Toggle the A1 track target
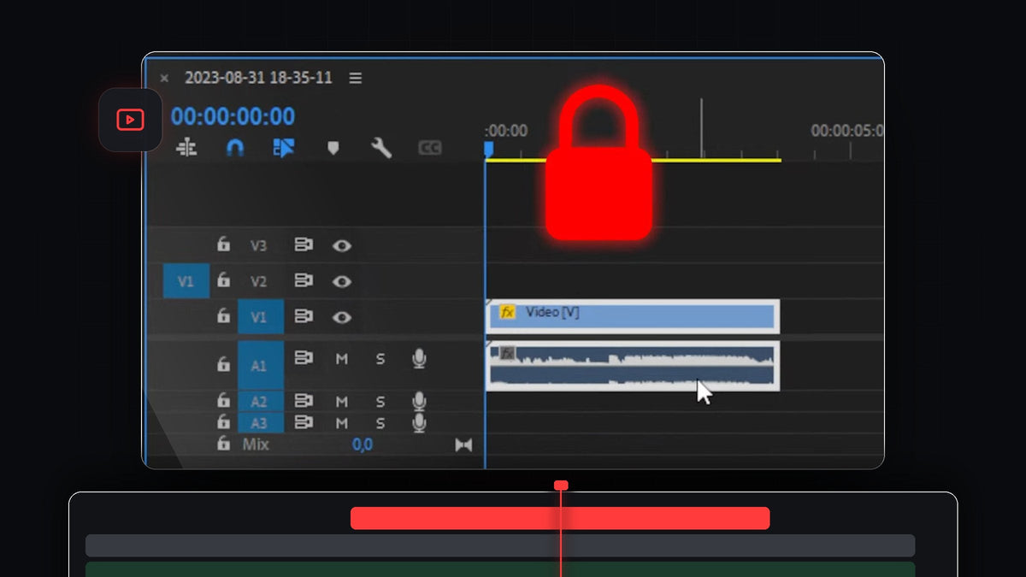The width and height of the screenshot is (1026, 577). [x=261, y=366]
